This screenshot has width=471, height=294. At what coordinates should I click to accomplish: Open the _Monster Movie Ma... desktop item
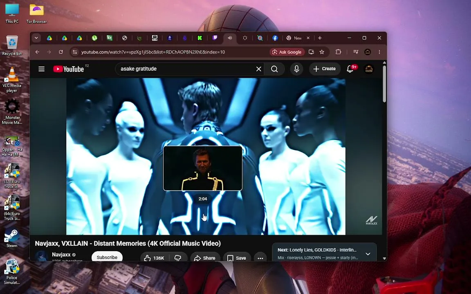coord(12,111)
